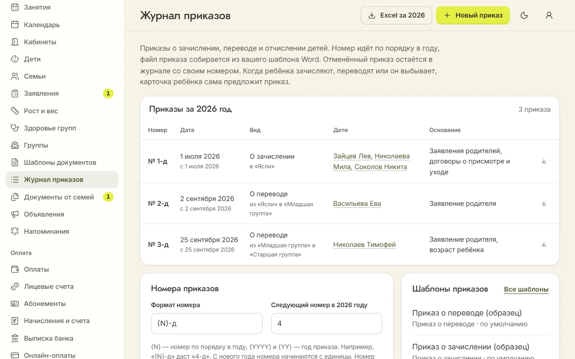Click the face icon beside Дети
The width and height of the screenshot is (575, 359).
point(15,59)
